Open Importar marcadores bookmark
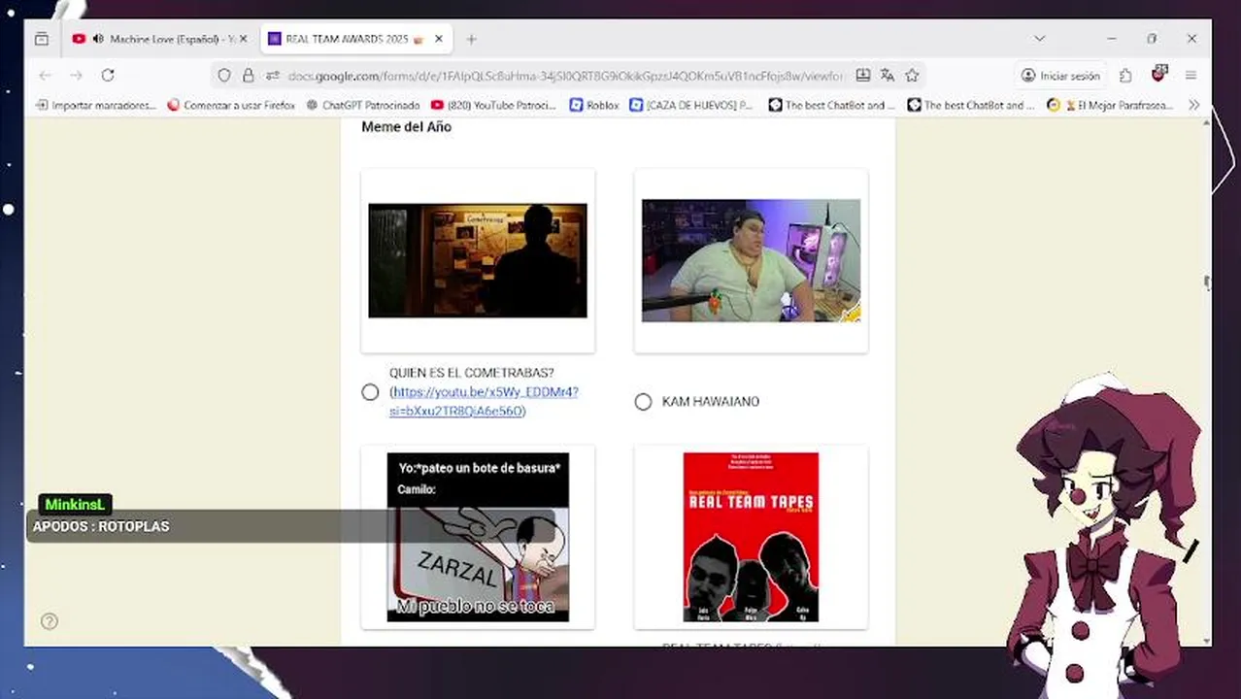Viewport: 1241px width, 699px height. (95, 105)
